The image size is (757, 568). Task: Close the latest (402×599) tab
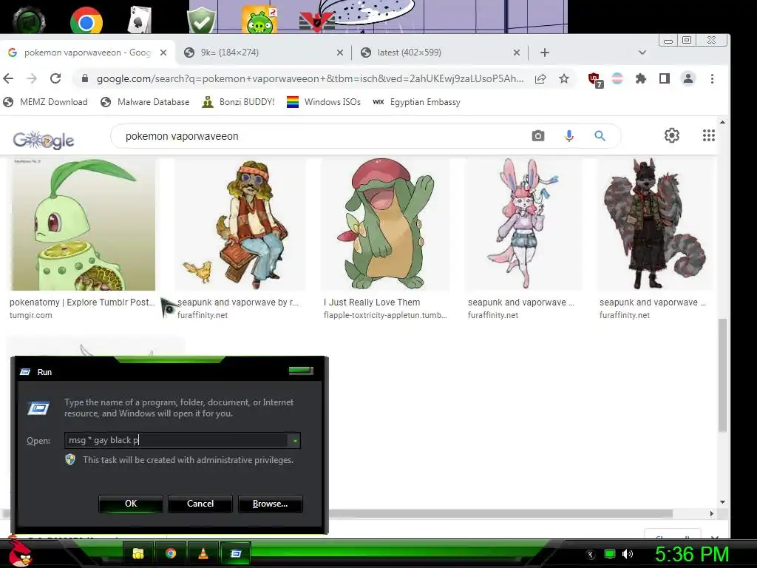pos(517,53)
